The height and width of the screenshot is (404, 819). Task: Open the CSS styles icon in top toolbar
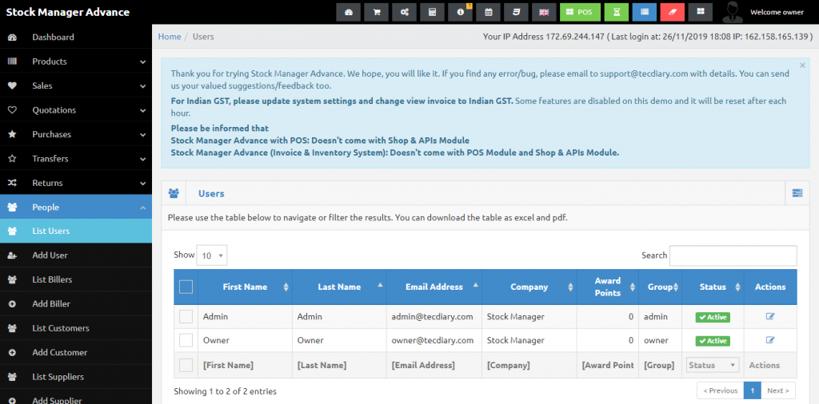[516, 13]
